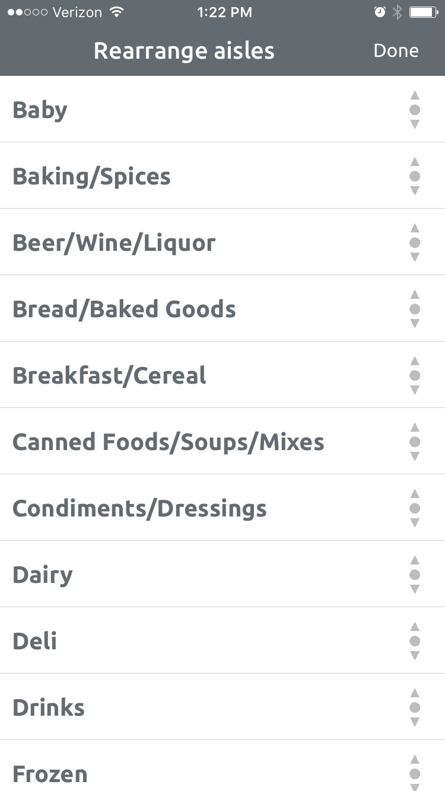
Task: Select the Canned Foods/Soups/Mixes row
Action: [223, 441]
